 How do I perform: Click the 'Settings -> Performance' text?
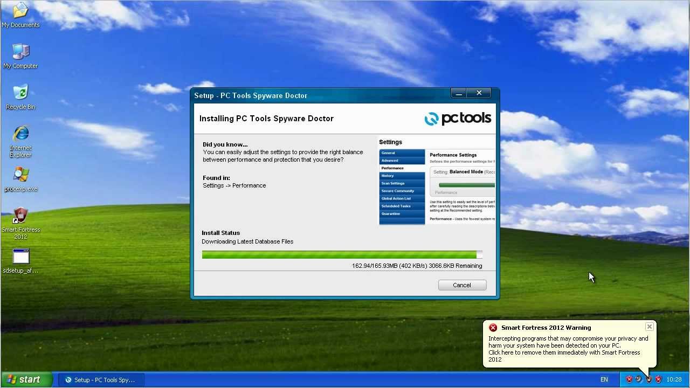[x=234, y=185]
